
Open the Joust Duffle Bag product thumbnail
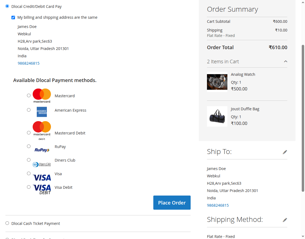[x=217, y=116]
